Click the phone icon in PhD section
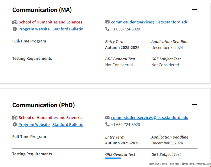 (x=107, y=124)
